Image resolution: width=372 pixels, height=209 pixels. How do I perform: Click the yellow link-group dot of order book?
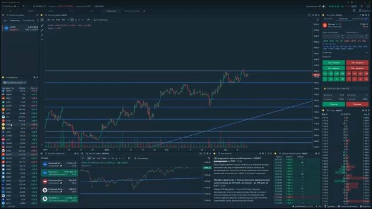(x=323, y=110)
